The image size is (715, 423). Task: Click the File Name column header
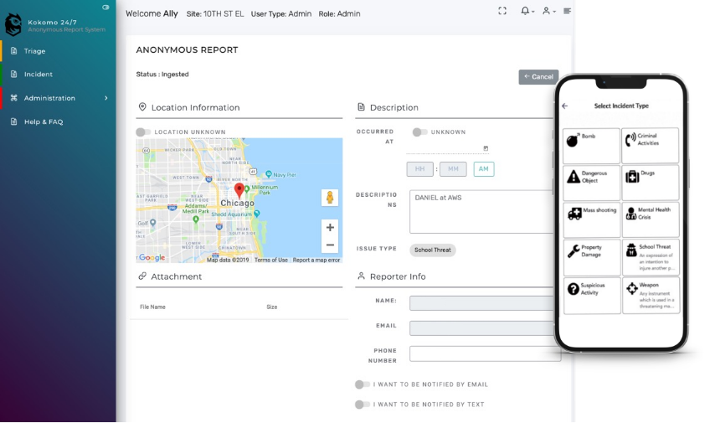[152, 307]
